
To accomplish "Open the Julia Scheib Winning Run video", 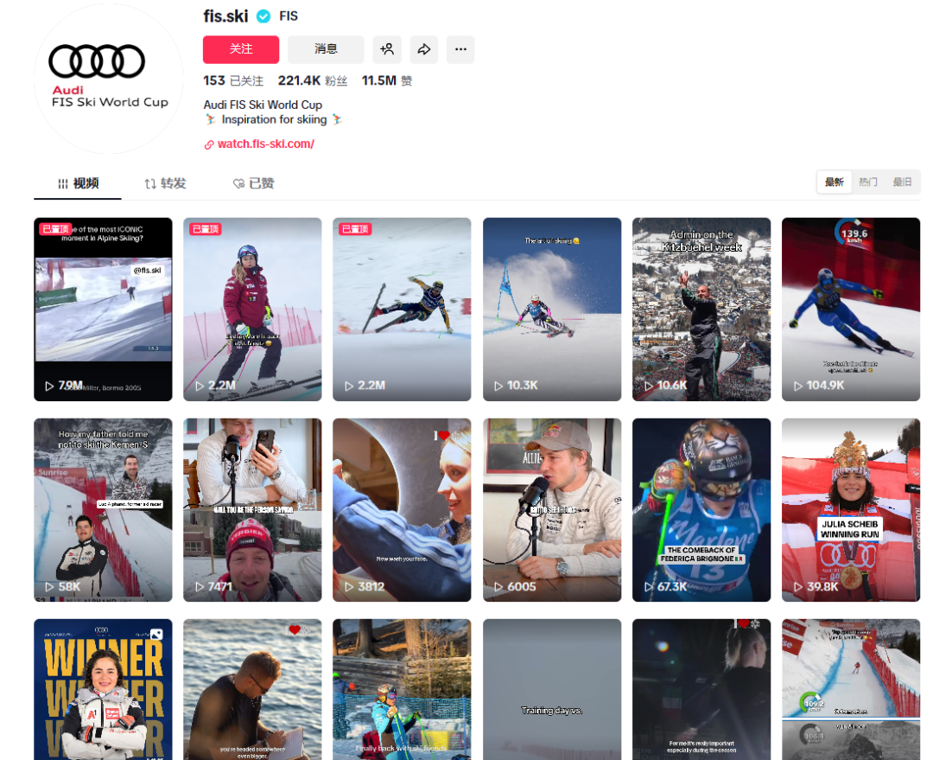I will (x=850, y=510).
